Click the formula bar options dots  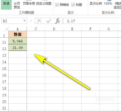click(31, 21)
